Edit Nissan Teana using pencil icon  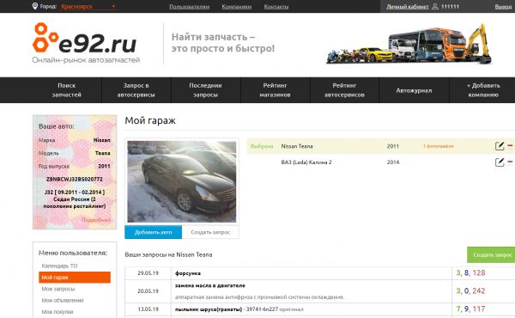pyautogui.click(x=500, y=146)
